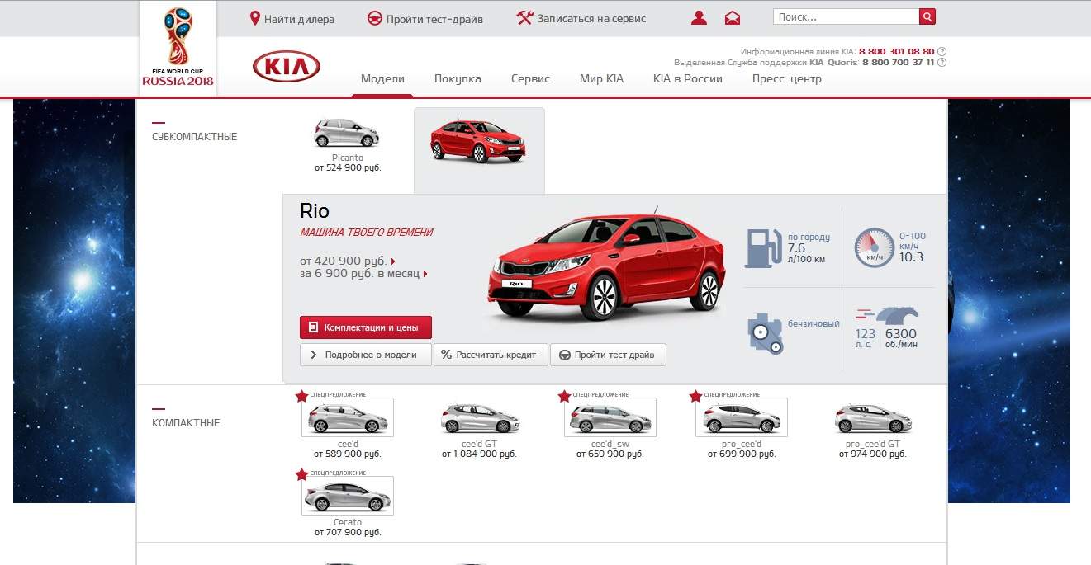1091x565 pixels.
Task: Click the price от 707 900 руб.
Action: 348,532
